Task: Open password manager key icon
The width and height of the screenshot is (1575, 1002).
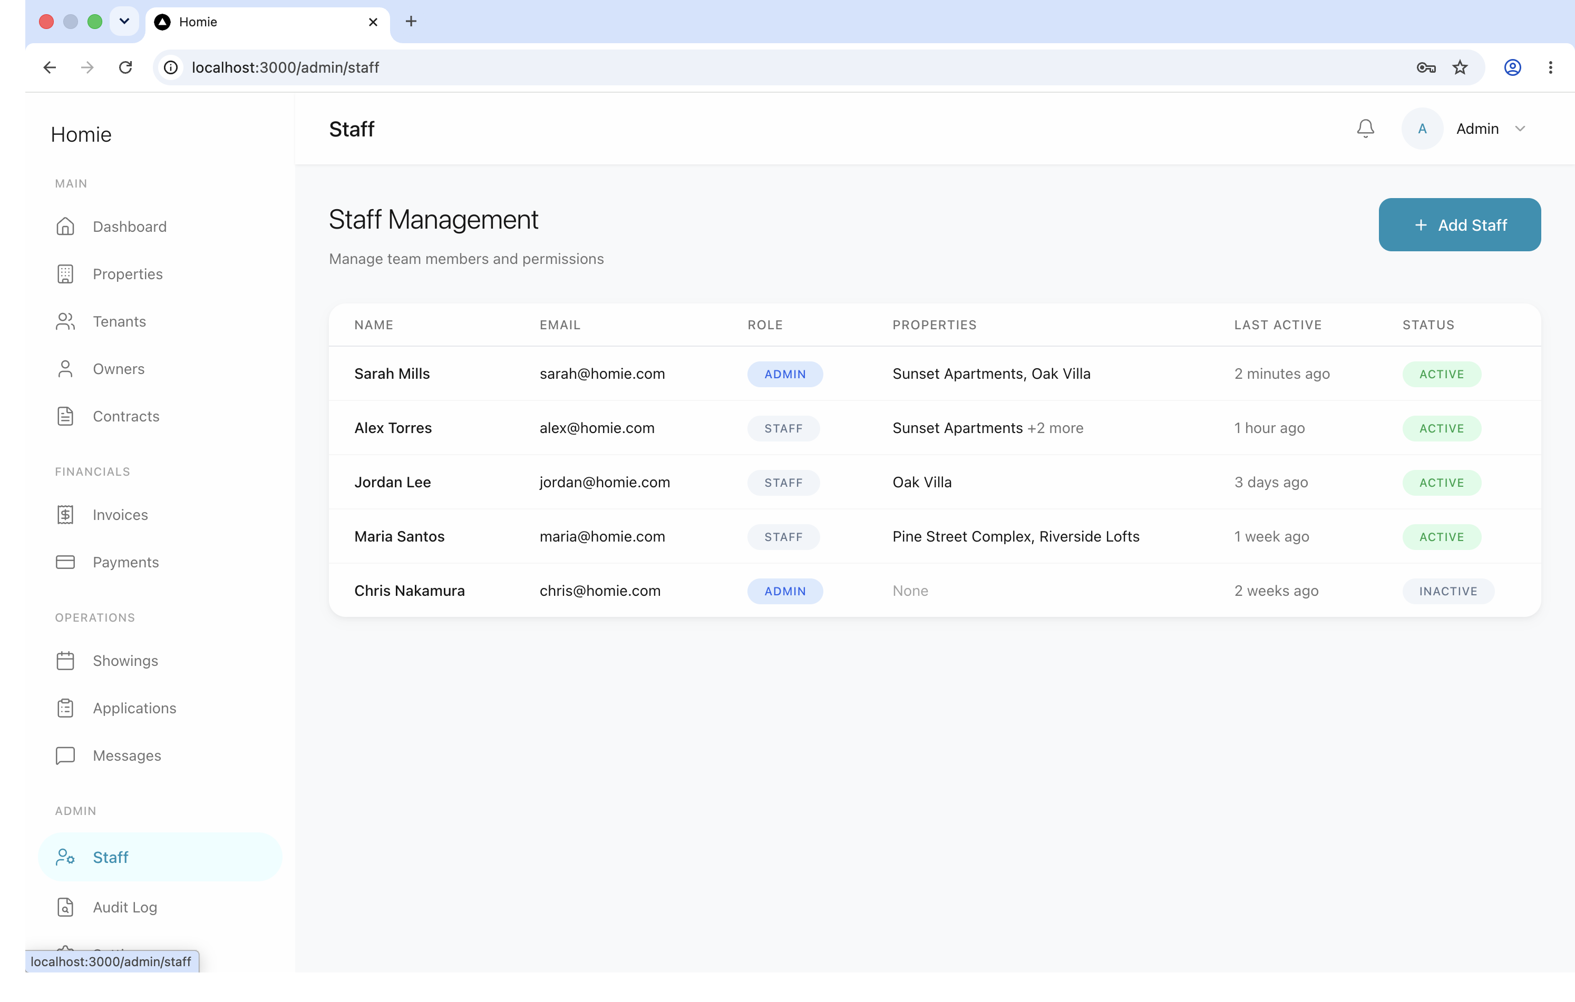Action: tap(1426, 67)
